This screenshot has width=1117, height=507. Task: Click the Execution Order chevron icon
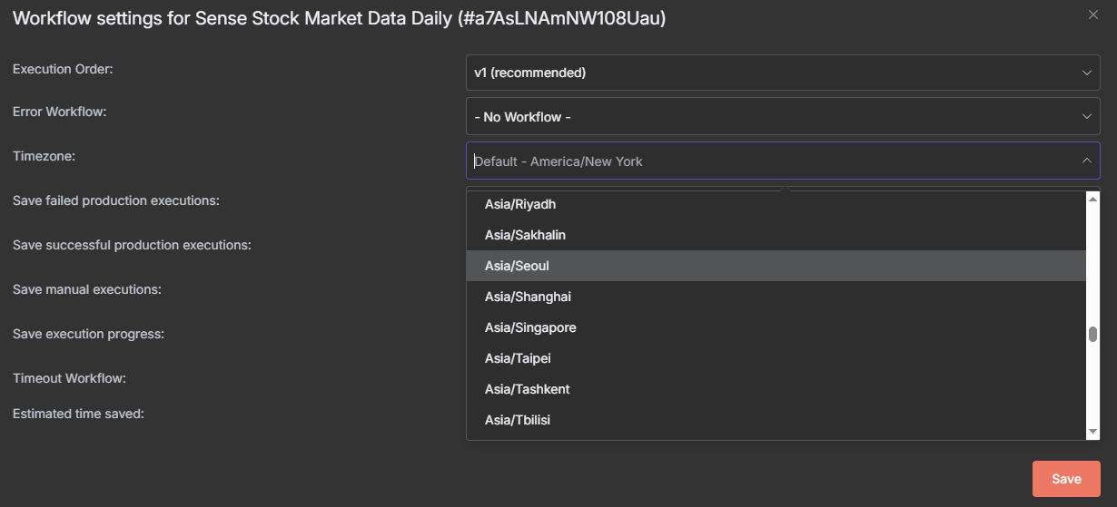click(x=1086, y=73)
